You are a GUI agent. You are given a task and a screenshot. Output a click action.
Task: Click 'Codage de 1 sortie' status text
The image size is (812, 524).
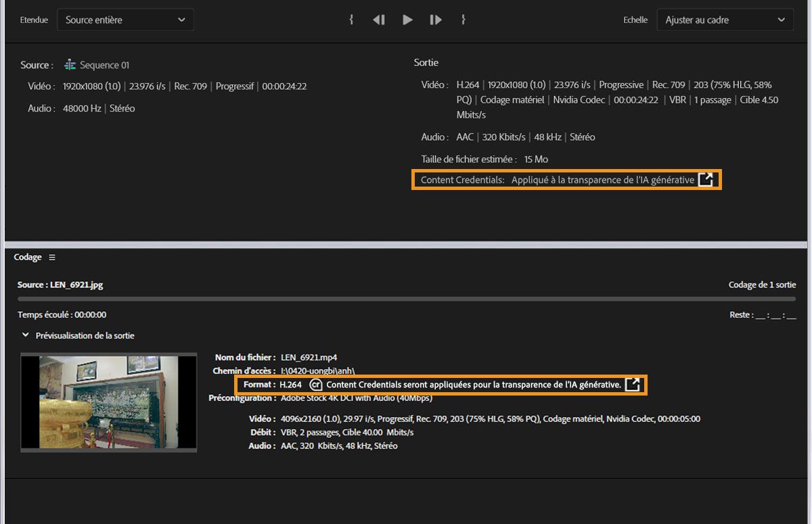point(762,285)
